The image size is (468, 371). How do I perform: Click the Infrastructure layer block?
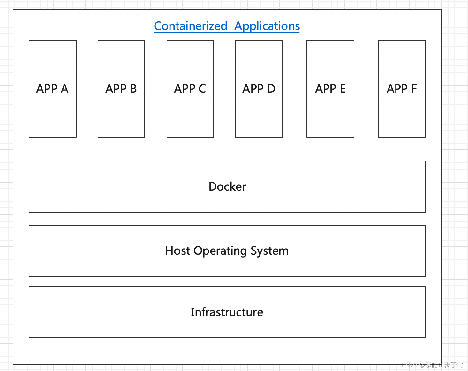(227, 312)
